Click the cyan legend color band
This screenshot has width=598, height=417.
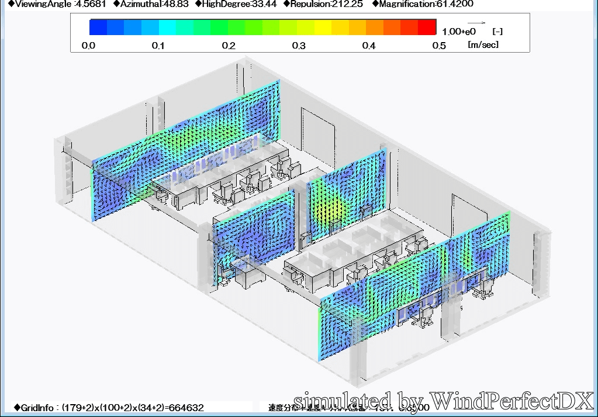point(167,27)
